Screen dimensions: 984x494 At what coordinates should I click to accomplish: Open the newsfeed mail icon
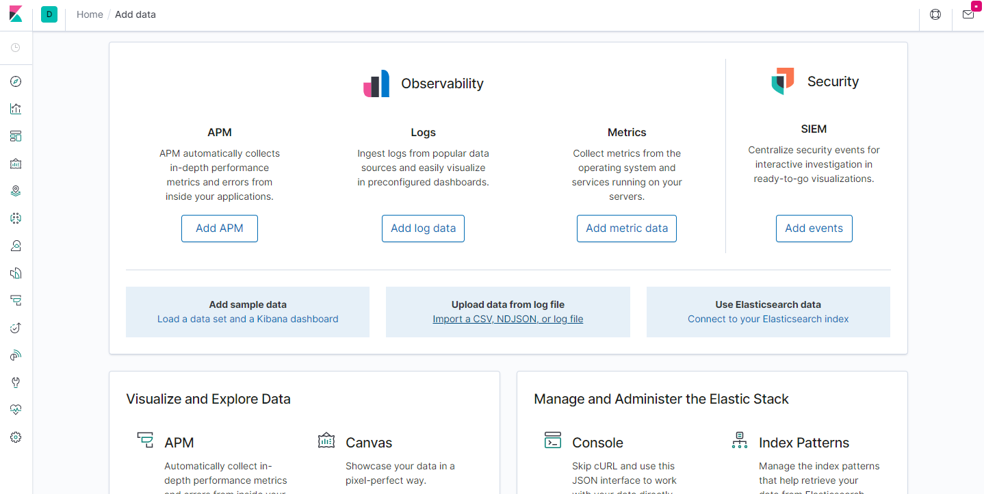tap(968, 14)
